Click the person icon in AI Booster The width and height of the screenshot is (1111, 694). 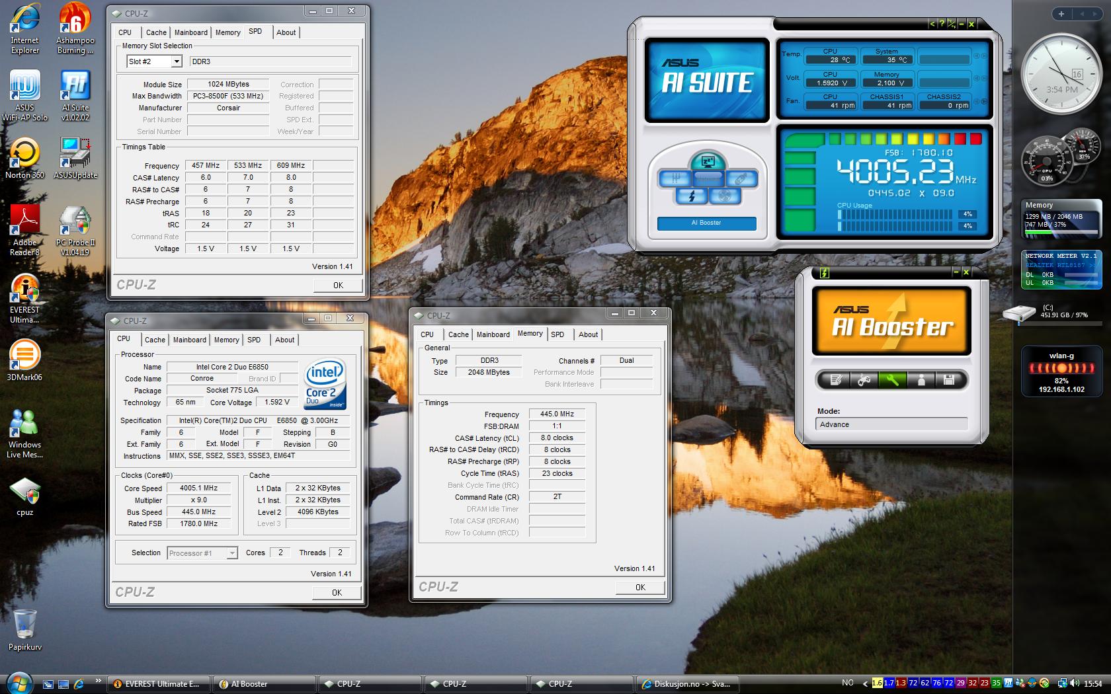pyautogui.click(x=921, y=380)
